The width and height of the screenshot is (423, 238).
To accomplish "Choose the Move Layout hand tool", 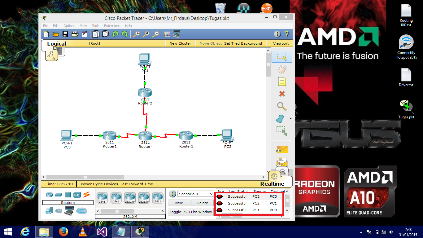I will 282,69.
